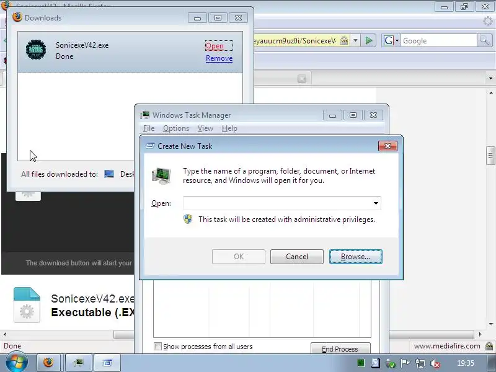
Task: Click the green CPU meter tray icon
Action: pos(361,363)
